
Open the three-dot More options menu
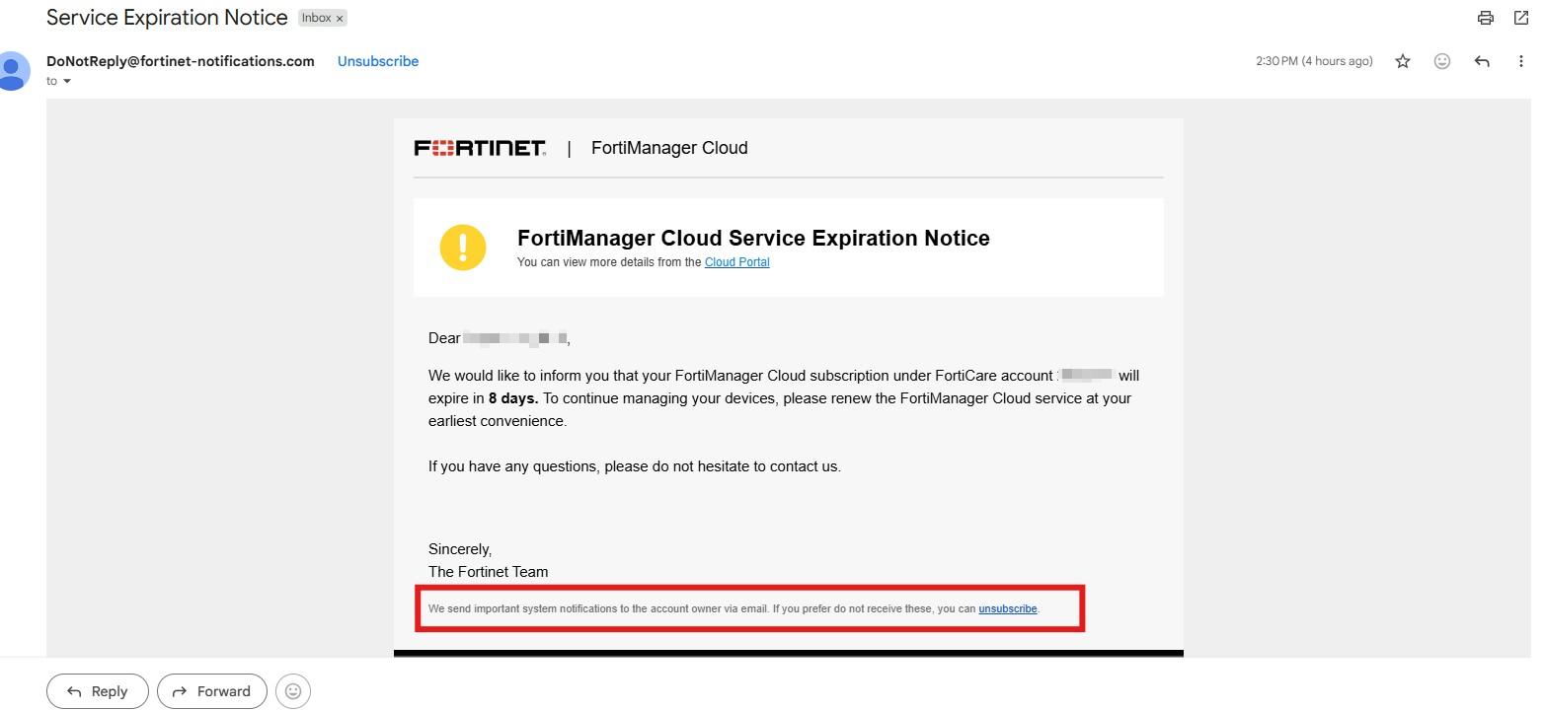point(1520,61)
